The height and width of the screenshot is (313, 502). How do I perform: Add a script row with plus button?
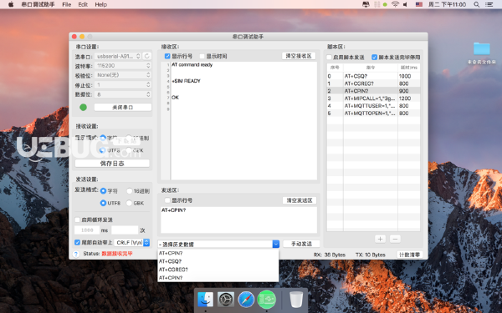[380, 239]
